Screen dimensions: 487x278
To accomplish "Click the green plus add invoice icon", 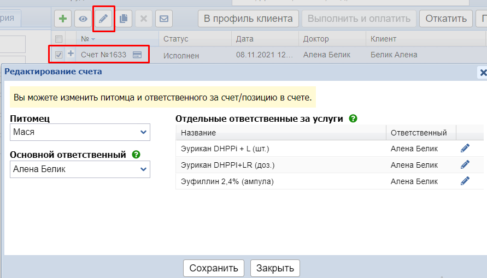I will [63, 19].
